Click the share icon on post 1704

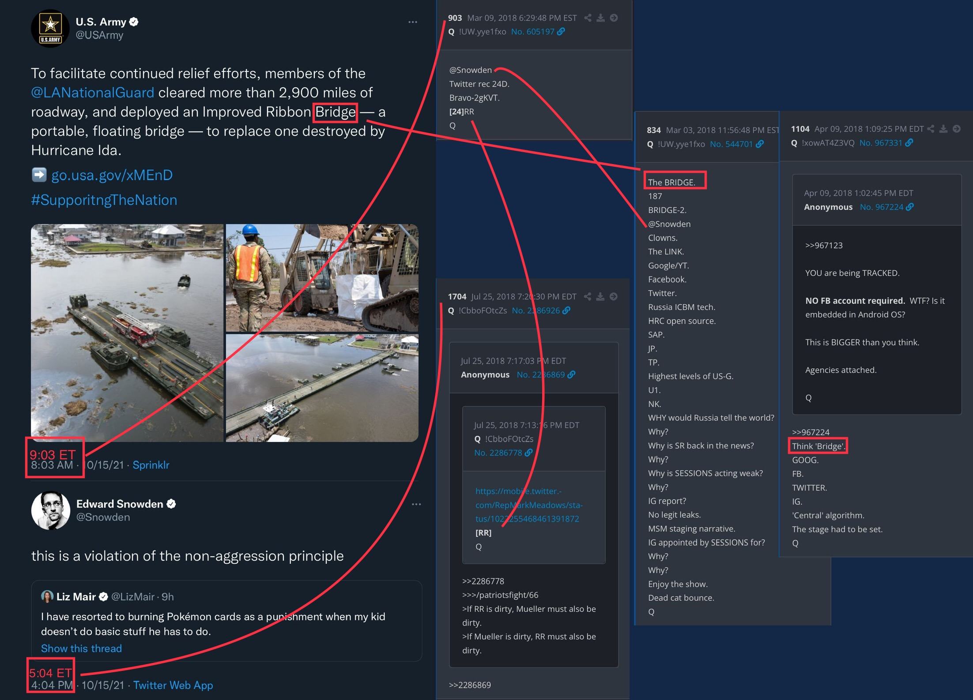[x=587, y=296]
